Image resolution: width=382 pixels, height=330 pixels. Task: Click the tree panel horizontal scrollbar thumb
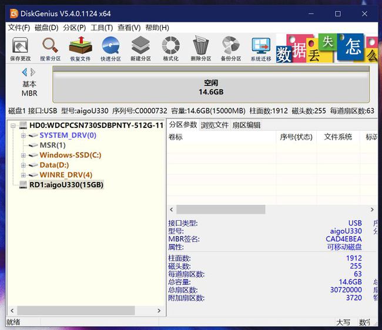[x=76, y=311]
